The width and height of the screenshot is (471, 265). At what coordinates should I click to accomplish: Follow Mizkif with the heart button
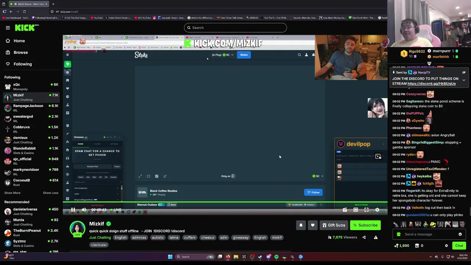tap(313, 225)
